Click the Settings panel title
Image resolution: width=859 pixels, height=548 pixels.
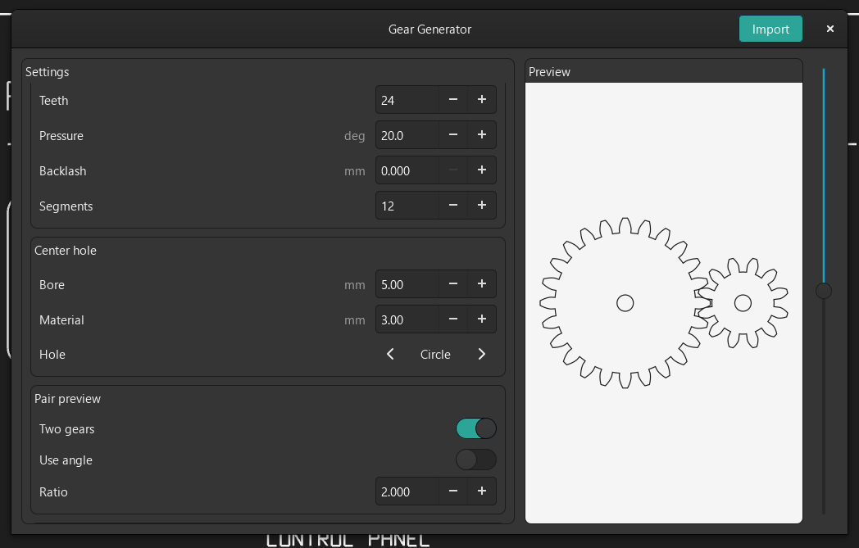pos(47,72)
